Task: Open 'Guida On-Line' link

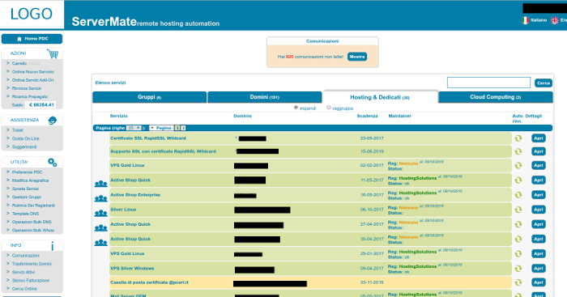Action: [x=26, y=138]
